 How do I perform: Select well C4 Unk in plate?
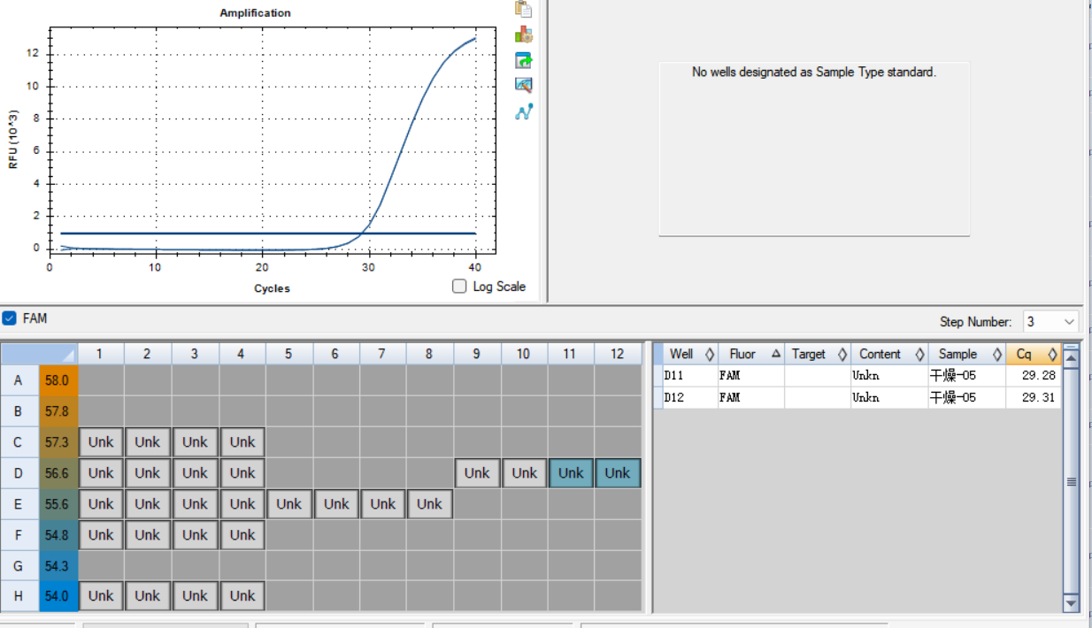242,442
